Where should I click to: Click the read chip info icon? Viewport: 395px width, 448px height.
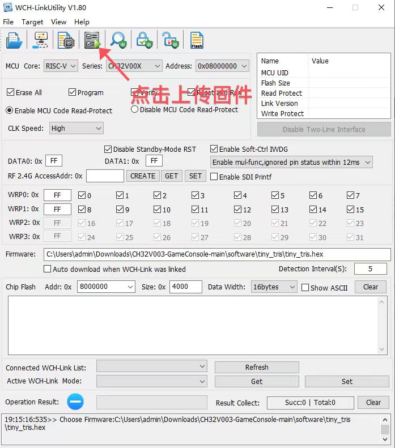[x=67, y=40]
